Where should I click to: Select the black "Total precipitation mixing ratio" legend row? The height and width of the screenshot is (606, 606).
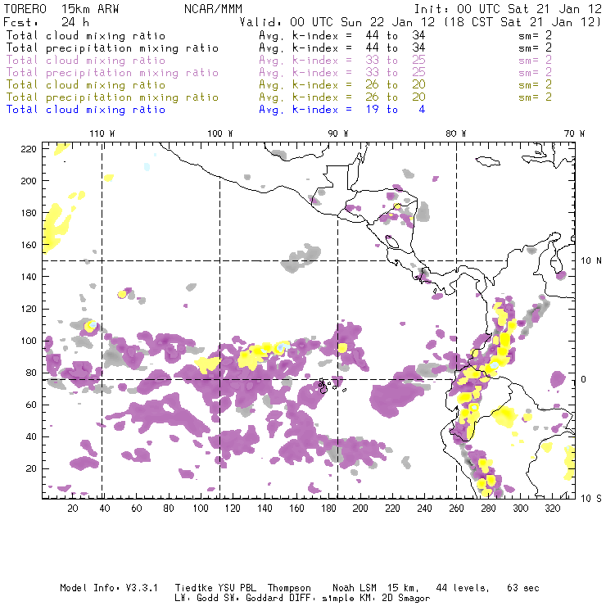click(278, 48)
